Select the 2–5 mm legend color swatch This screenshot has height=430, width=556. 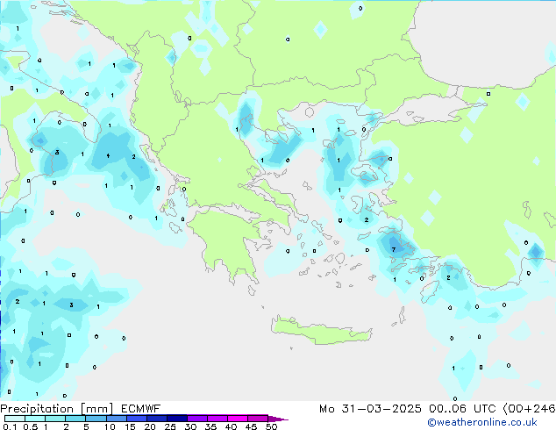75,419
